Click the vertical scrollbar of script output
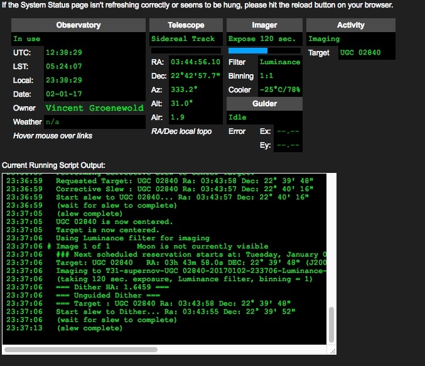This screenshot has width=425, height=366. coord(331,324)
